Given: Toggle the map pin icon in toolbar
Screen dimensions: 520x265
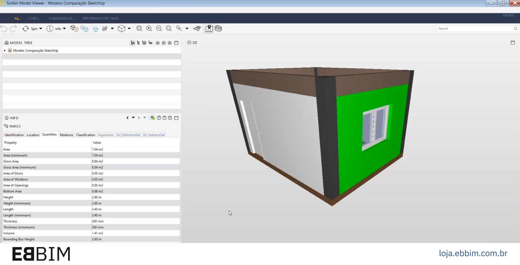Looking at the screenshot, I should [x=209, y=29].
